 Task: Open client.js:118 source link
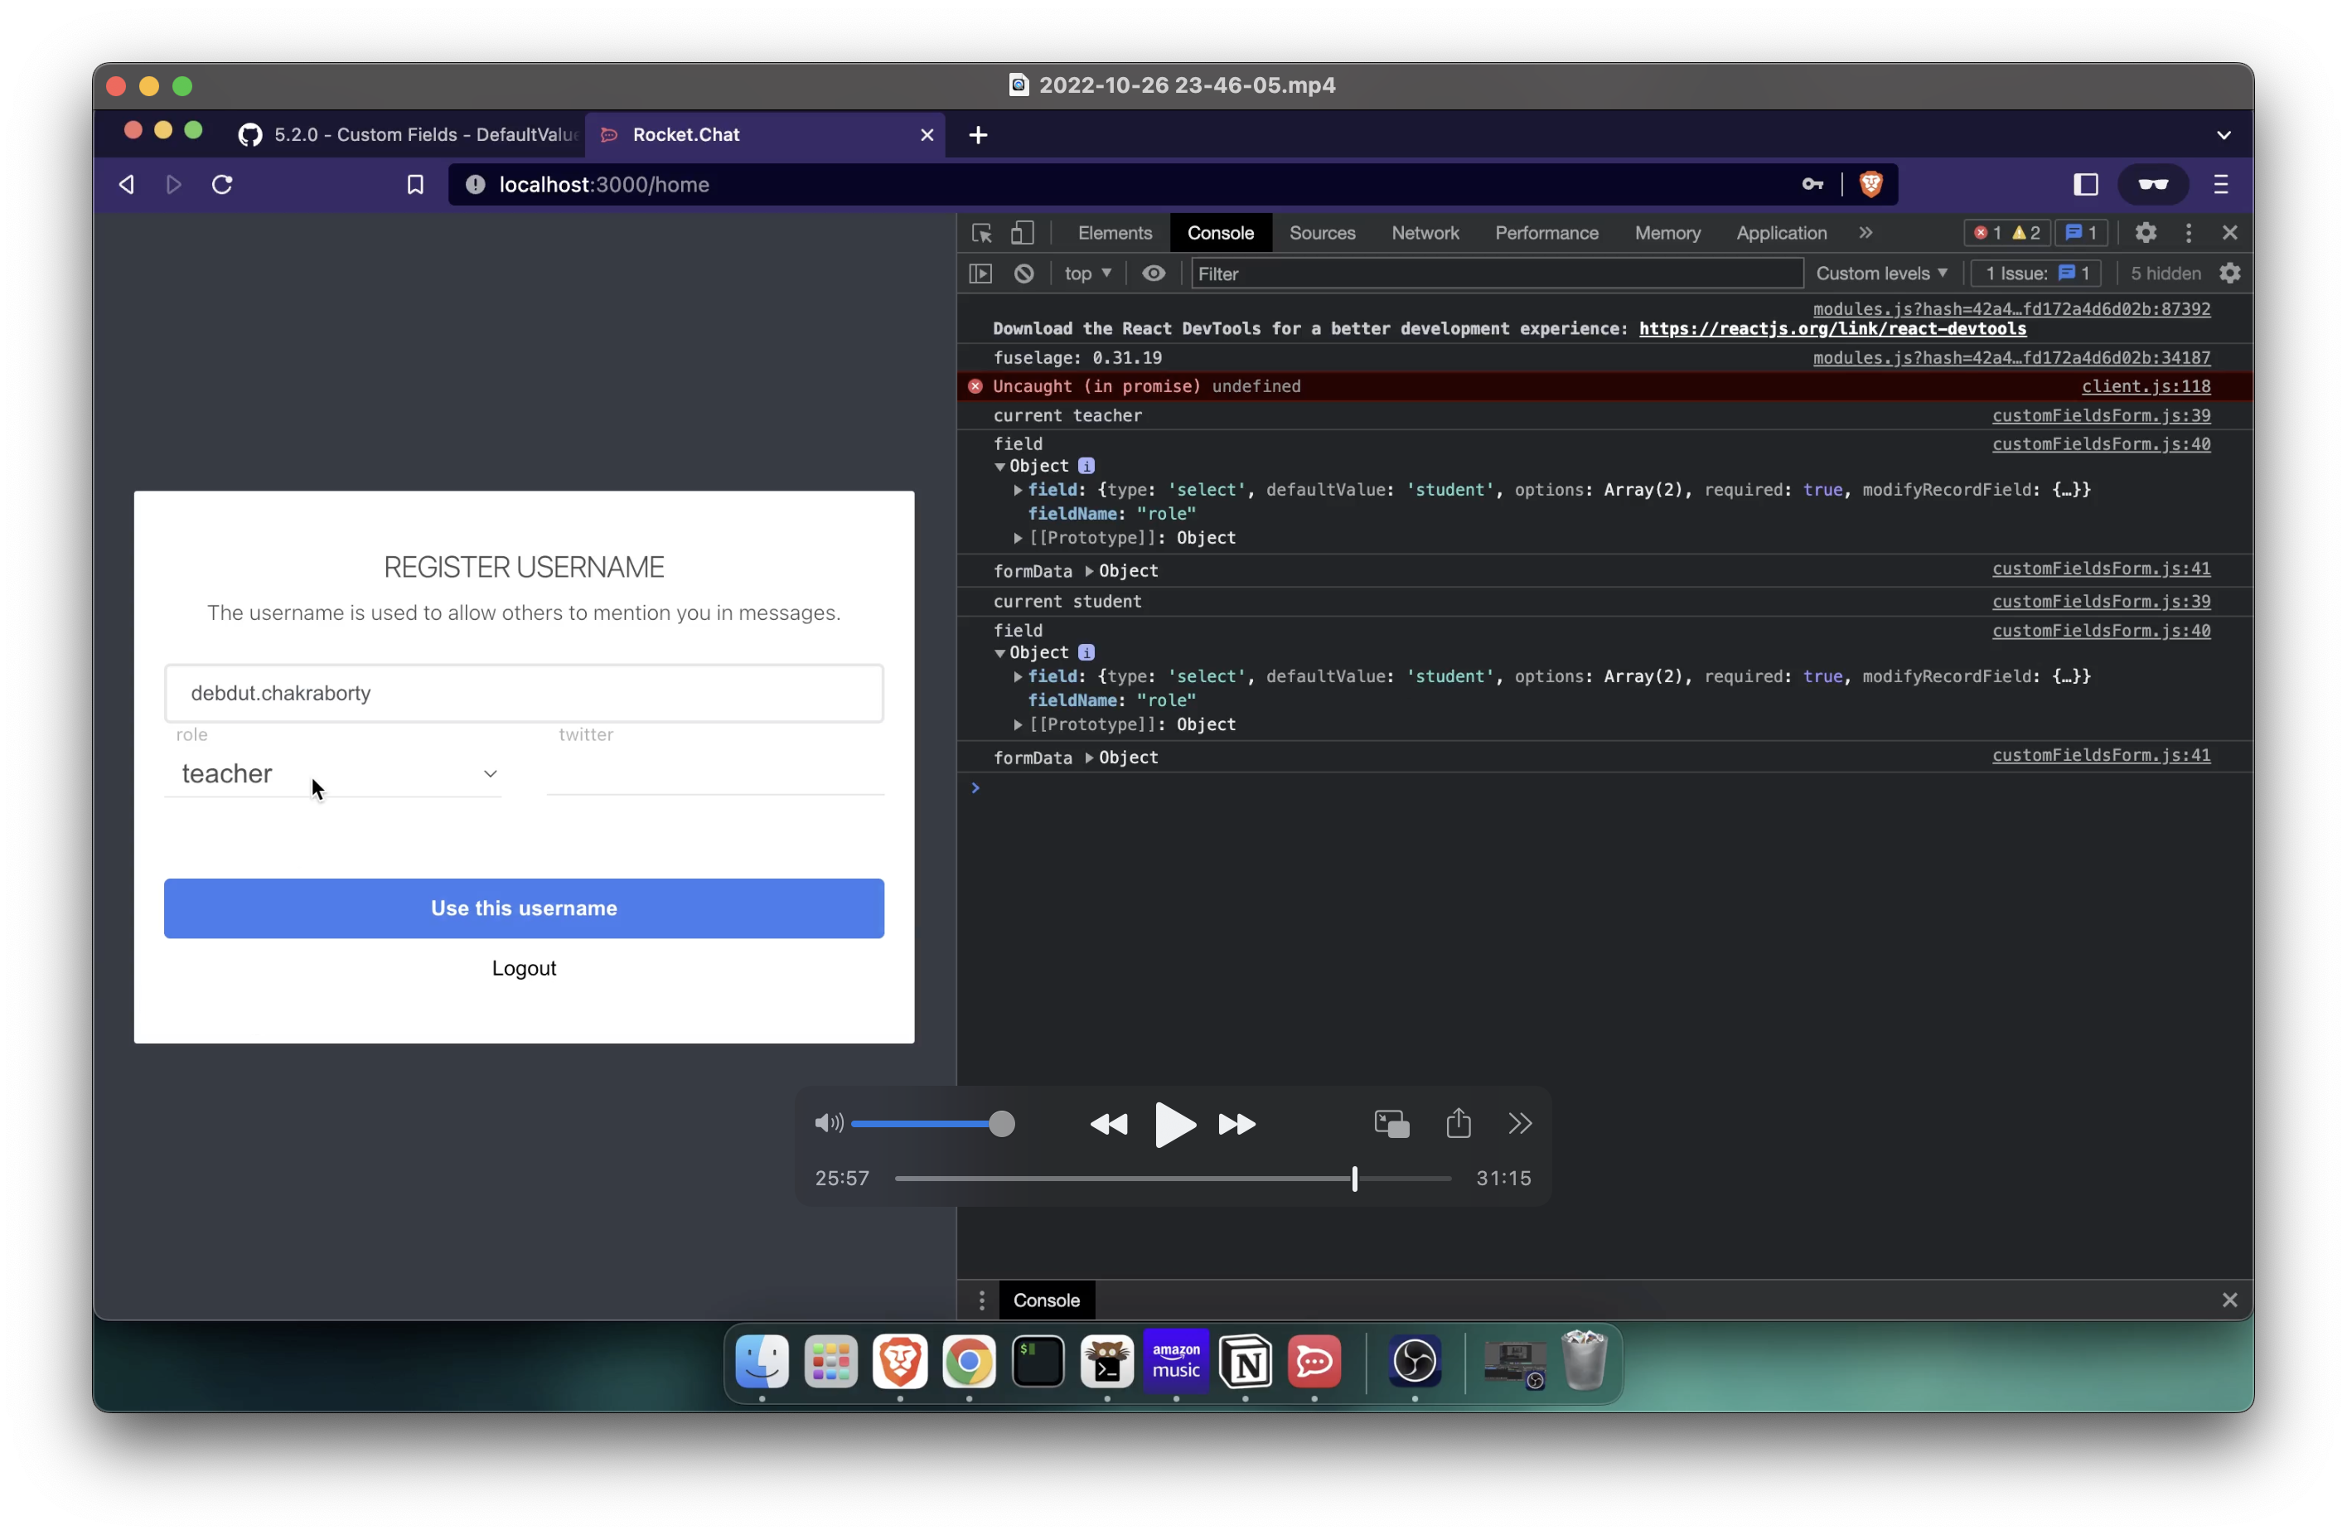2145,385
